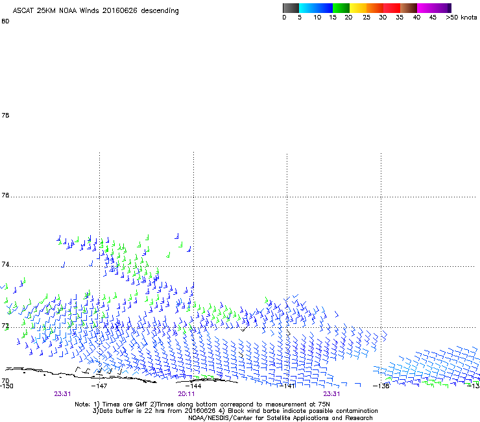Click the 74 latitude axis label
Viewport: 480px width, 422px height.
tap(5, 264)
